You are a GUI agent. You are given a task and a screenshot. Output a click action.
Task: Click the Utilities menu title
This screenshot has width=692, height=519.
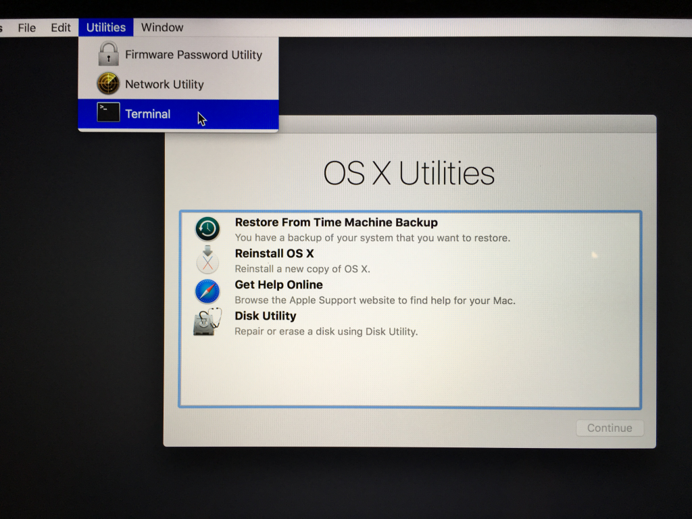pyautogui.click(x=105, y=27)
